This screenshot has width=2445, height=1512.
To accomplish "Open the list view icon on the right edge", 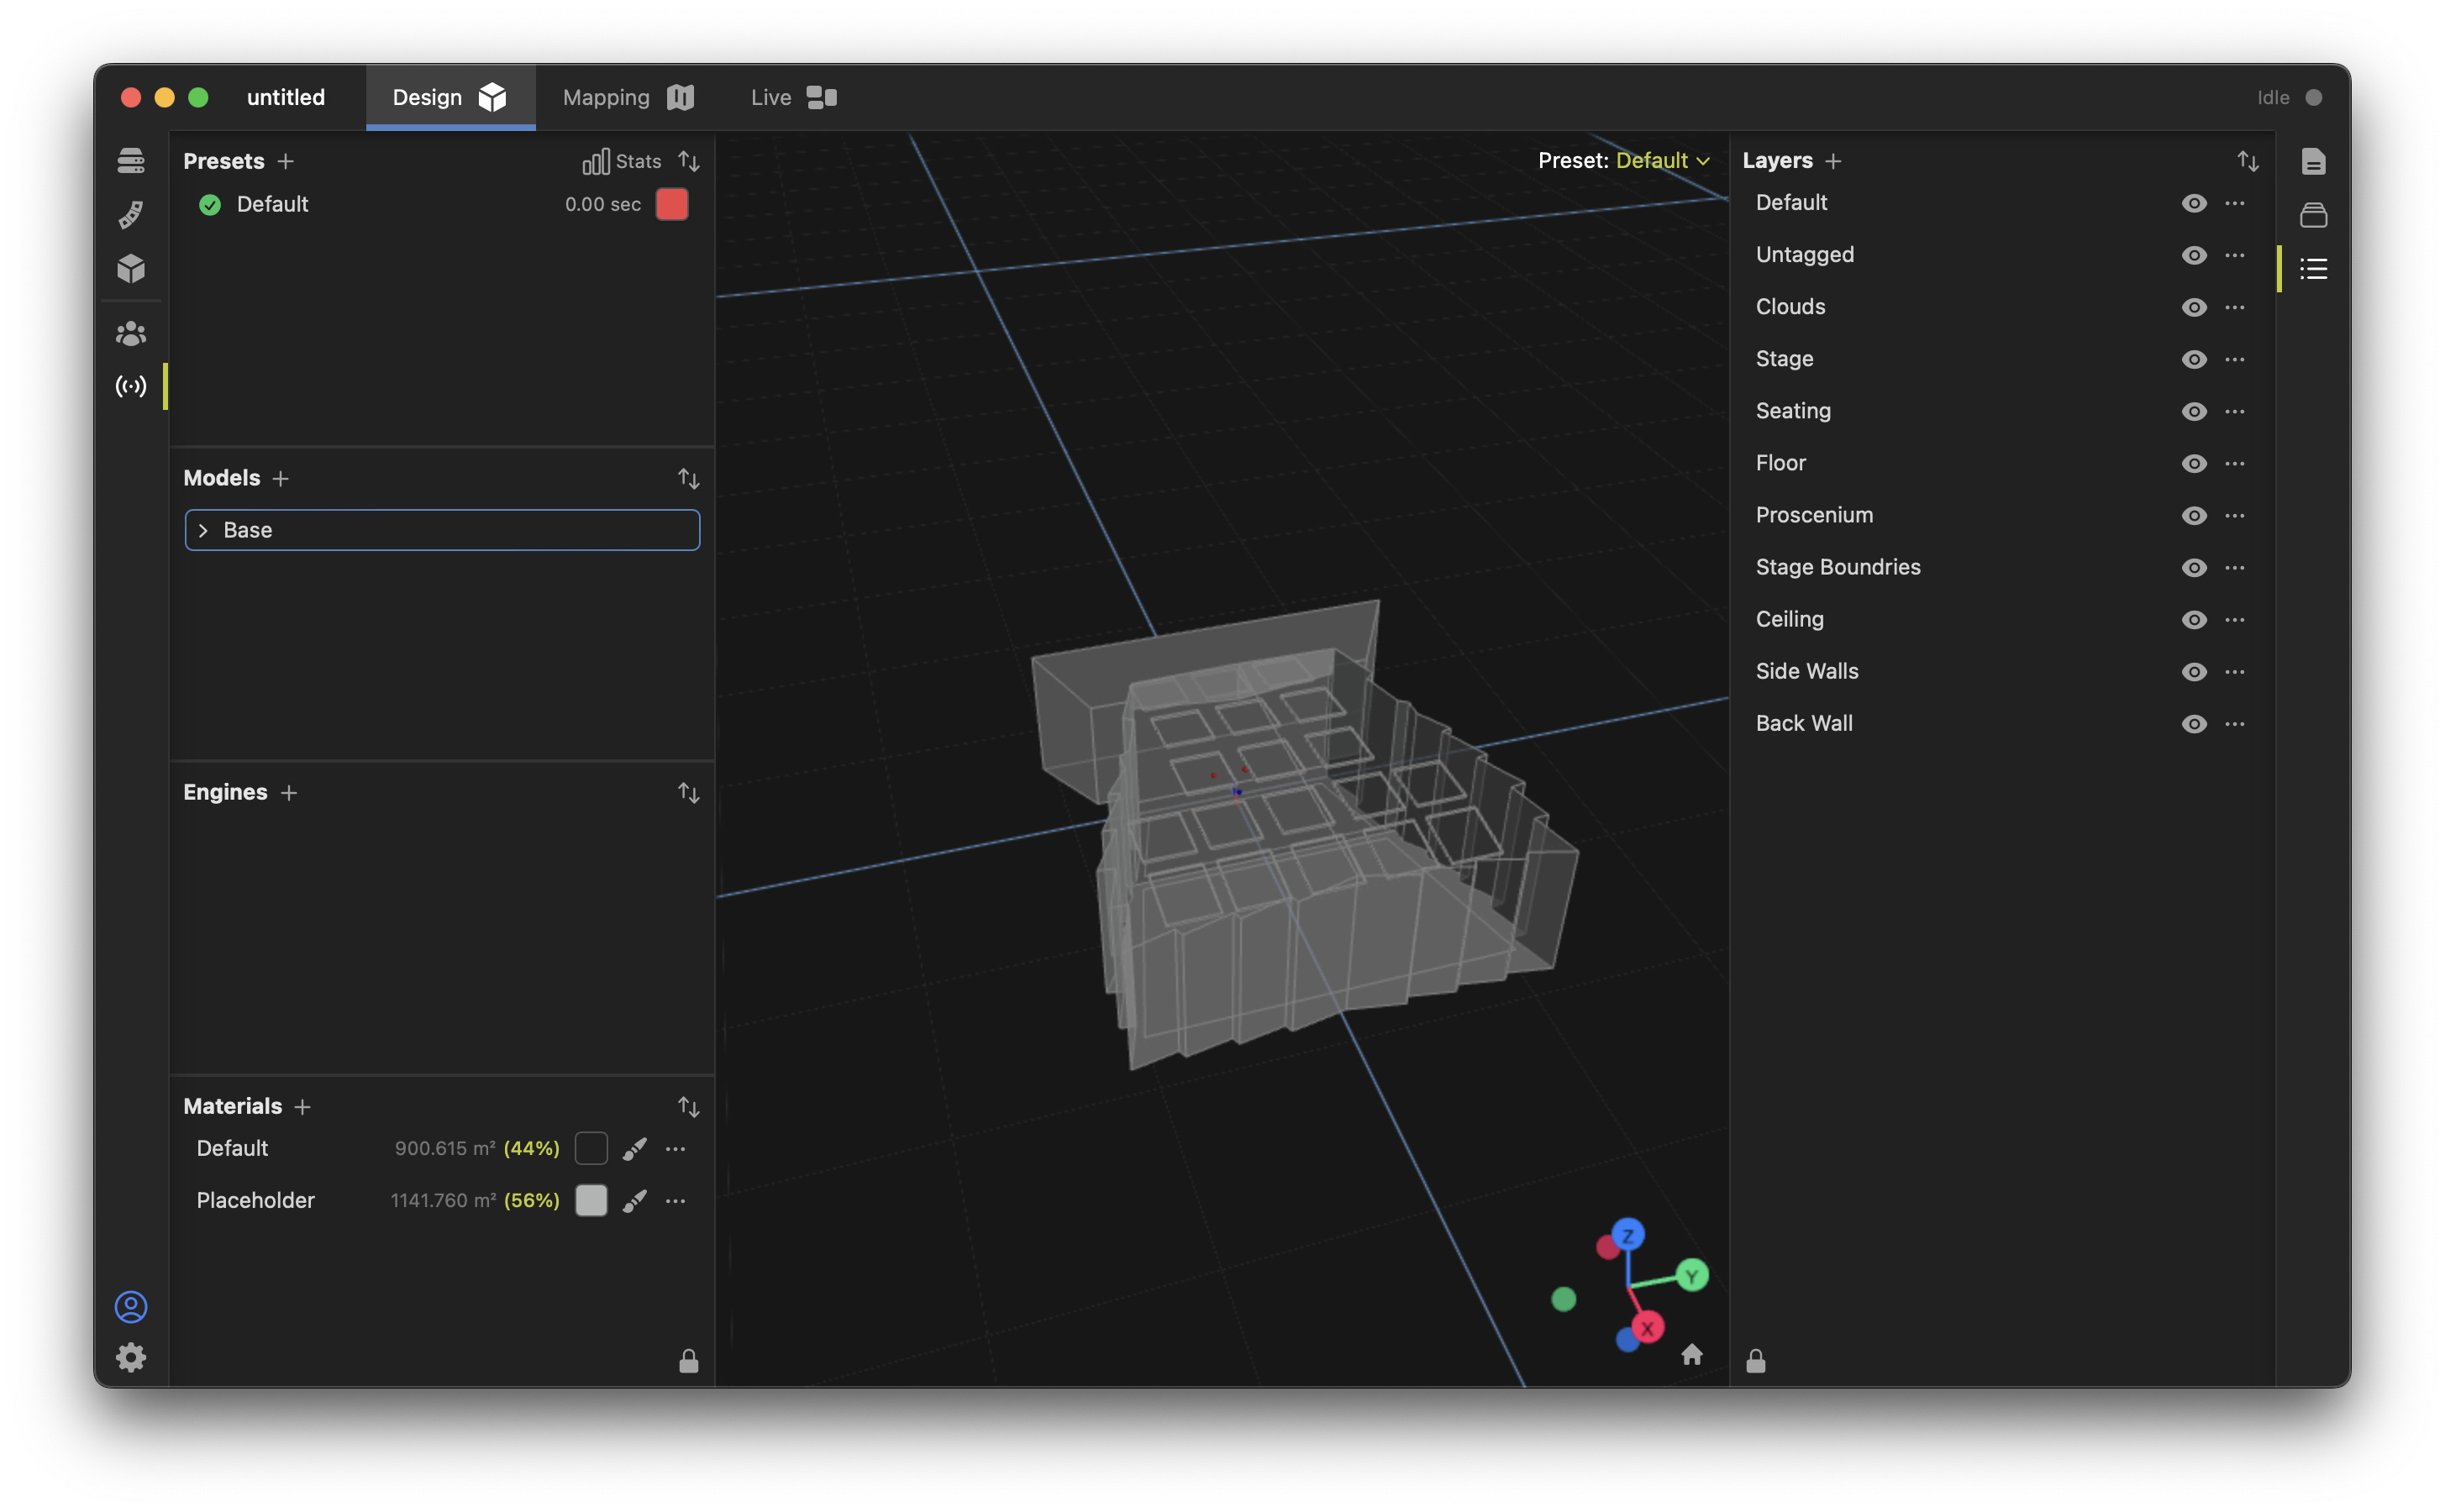I will click(2313, 268).
